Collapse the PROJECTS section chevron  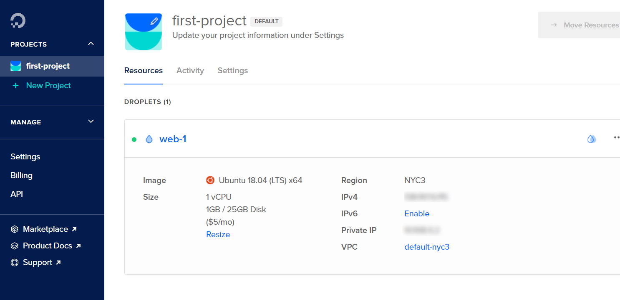tap(91, 44)
